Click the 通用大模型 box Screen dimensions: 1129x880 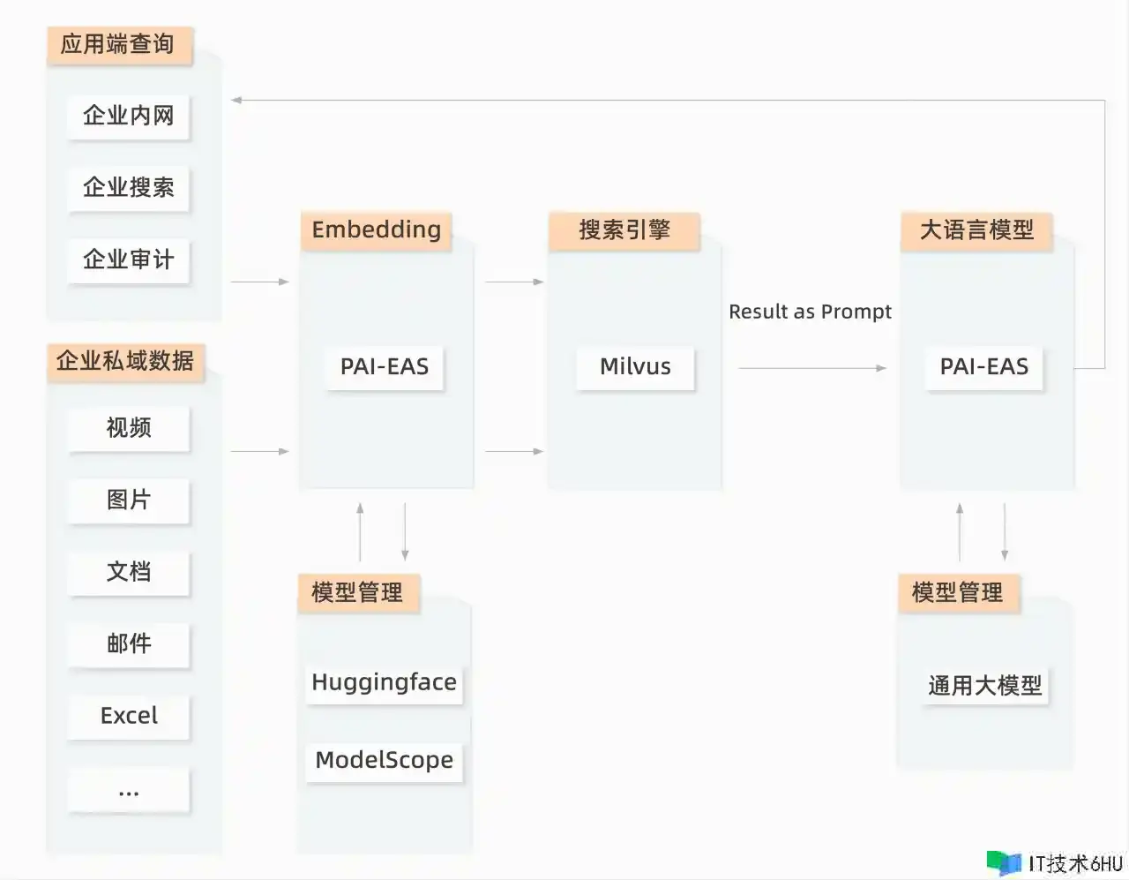pos(985,686)
